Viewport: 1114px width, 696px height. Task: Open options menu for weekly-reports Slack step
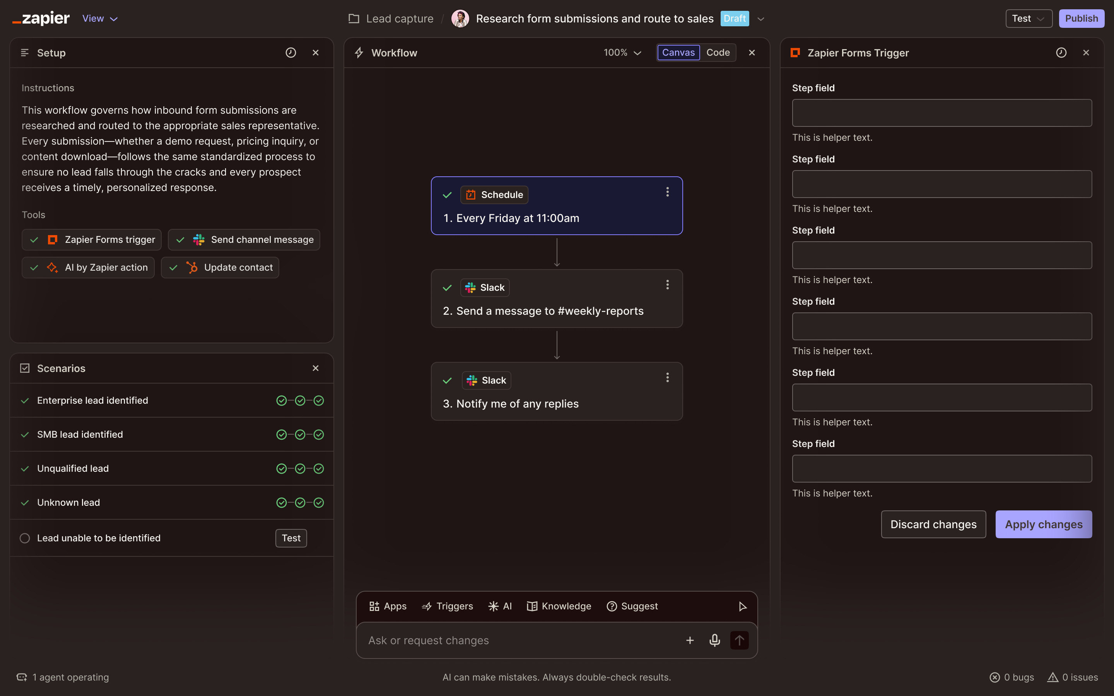point(667,285)
